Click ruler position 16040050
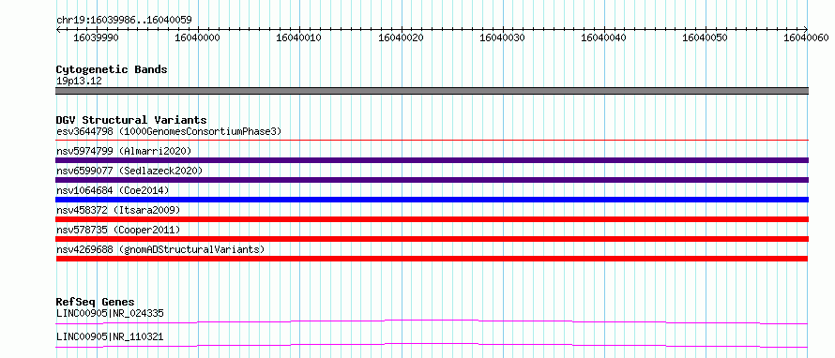The width and height of the screenshot is (835, 358). (x=706, y=37)
